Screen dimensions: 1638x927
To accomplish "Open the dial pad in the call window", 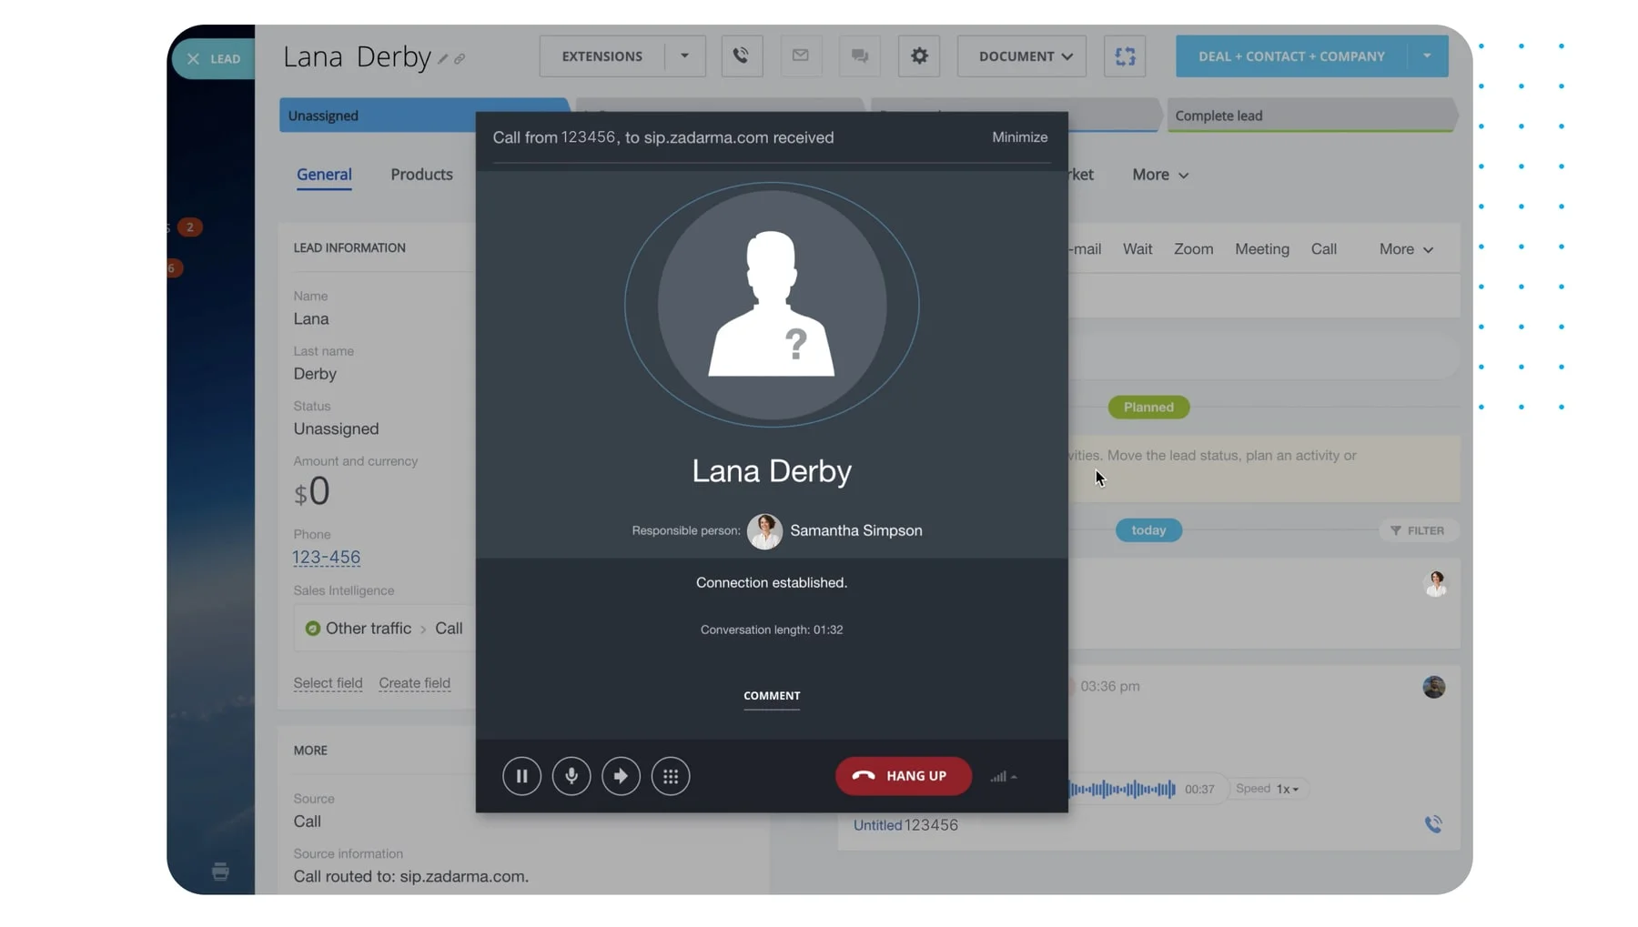I will pos(671,776).
